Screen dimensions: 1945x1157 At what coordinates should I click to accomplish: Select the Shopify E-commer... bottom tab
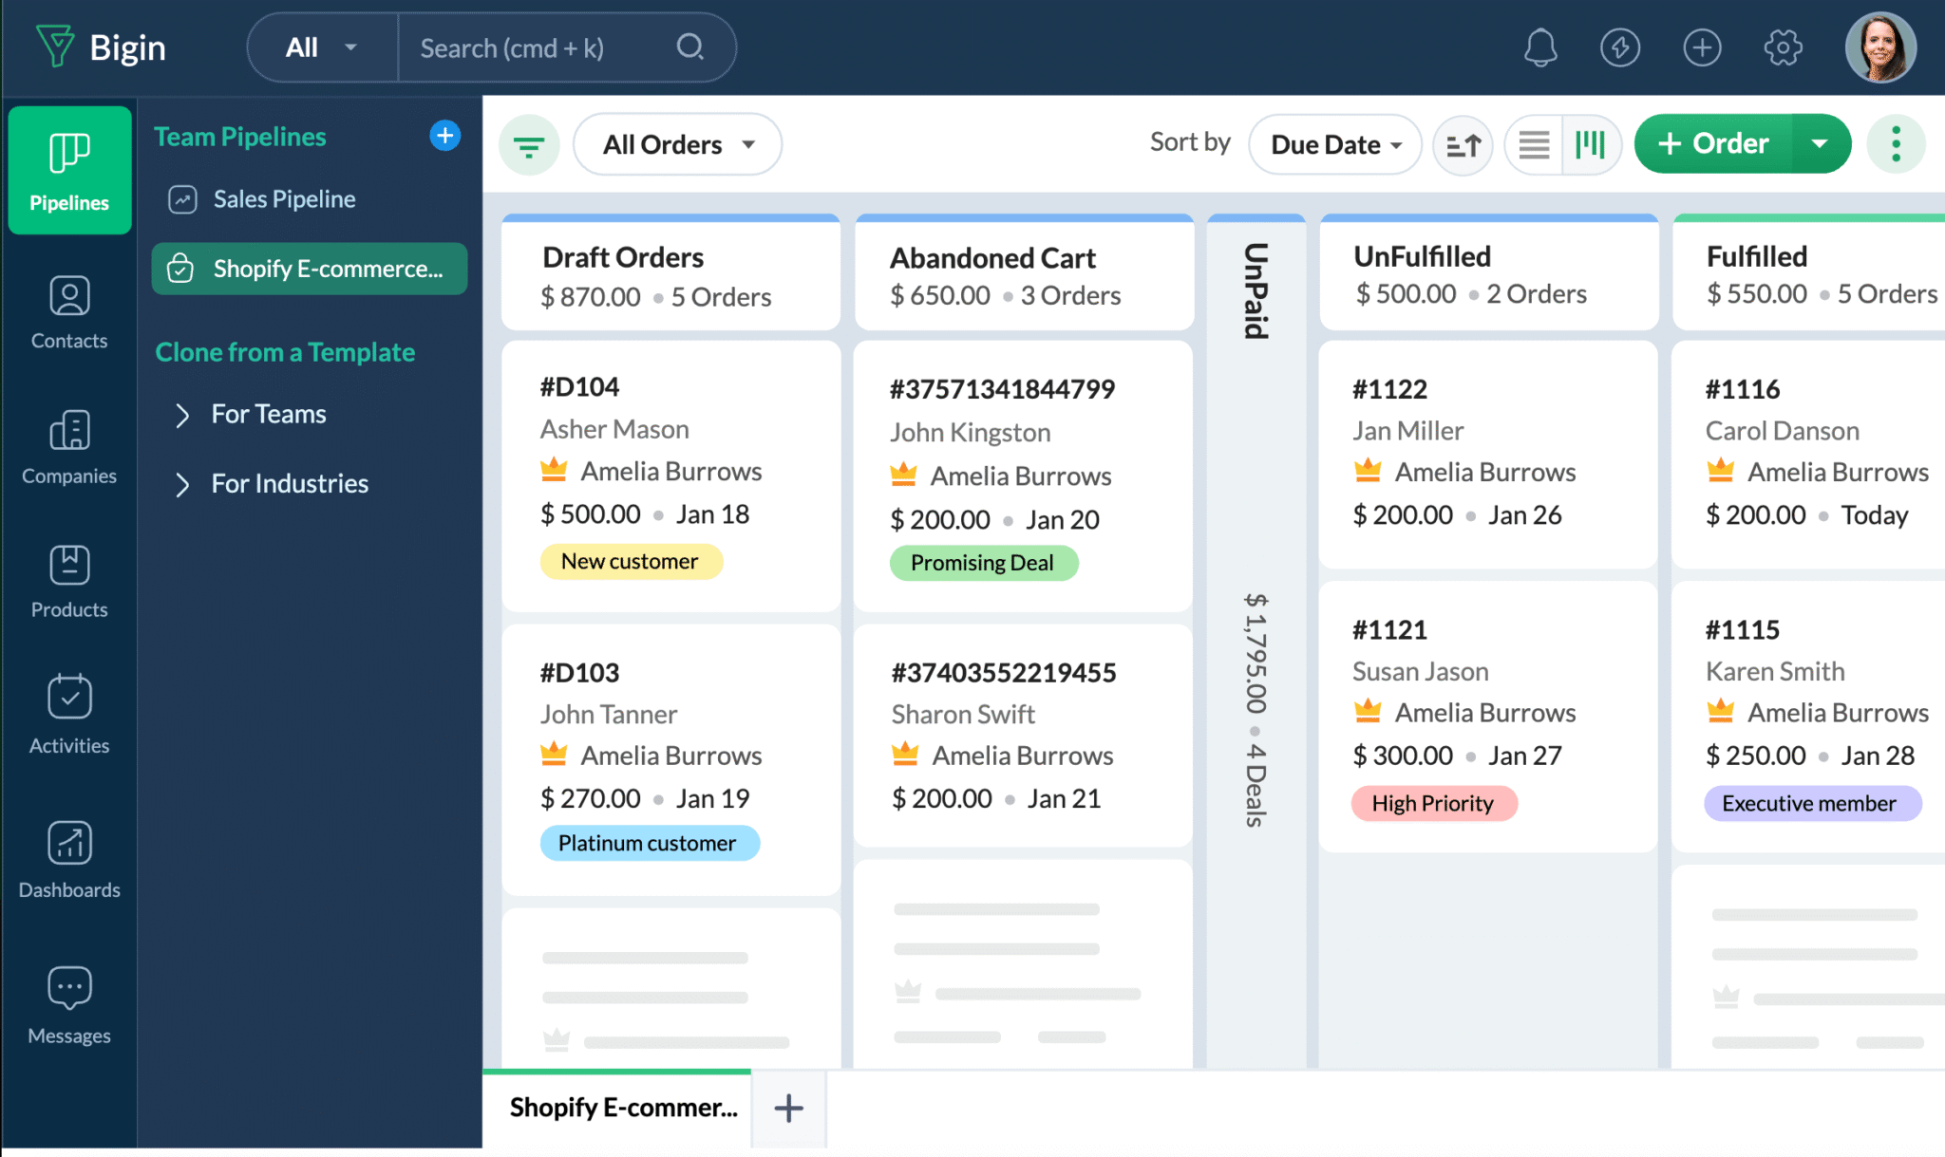pyautogui.click(x=622, y=1108)
